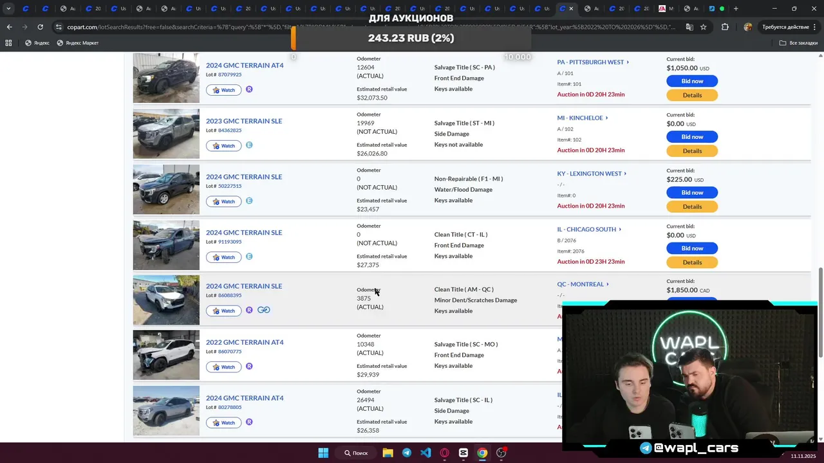Open site information icon in address bar
824x463 pixels.
tap(59, 27)
